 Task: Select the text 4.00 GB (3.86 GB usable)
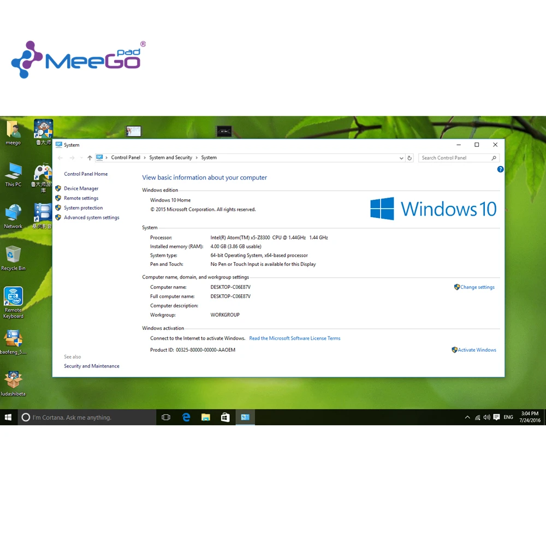click(236, 247)
